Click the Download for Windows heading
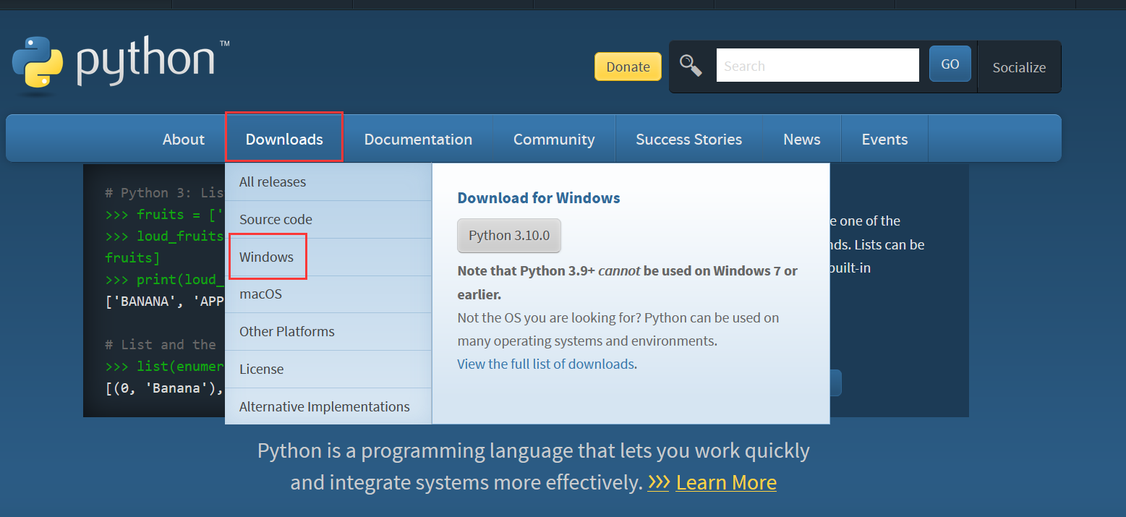Image resolution: width=1126 pixels, height=517 pixels. tap(539, 197)
